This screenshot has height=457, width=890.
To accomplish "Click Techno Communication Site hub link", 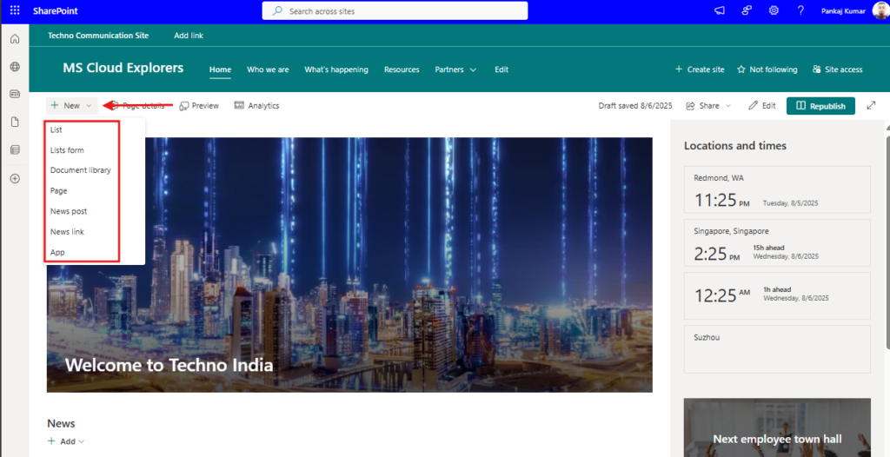I will [x=98, y=36].
